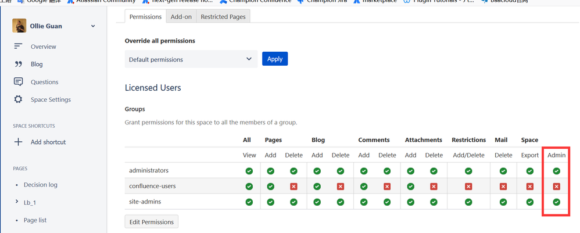
Task: Go to Blog in the sidebar
Action: pyautogui.click(x=37, y=64)
